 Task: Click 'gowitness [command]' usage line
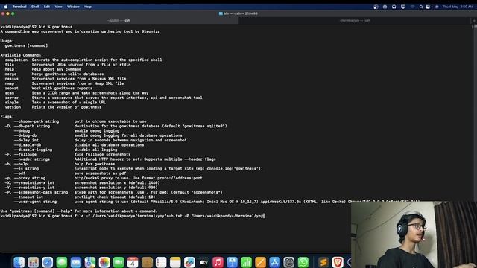click(26, 45)
